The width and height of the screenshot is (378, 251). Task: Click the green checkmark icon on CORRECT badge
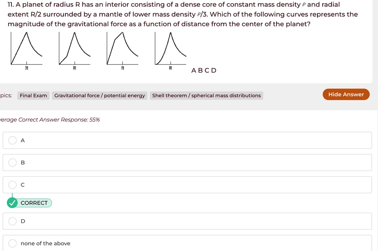pyautogui.click(x=12, y=203)
